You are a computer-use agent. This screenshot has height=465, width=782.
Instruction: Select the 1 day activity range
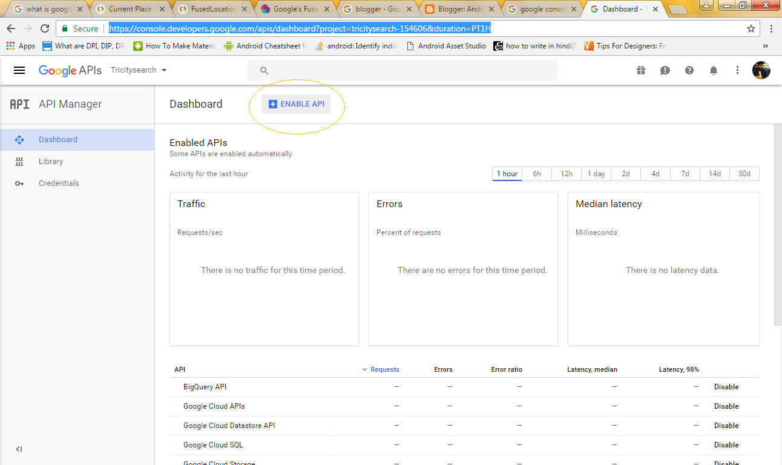596,174
